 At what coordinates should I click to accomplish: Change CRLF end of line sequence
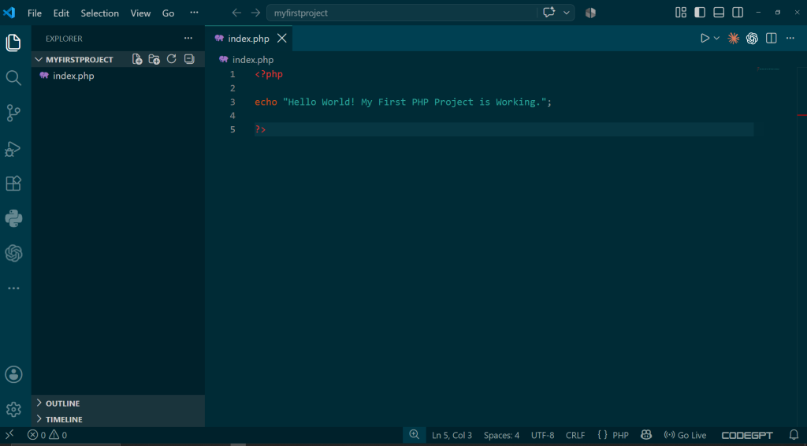(x=575, y=435)
